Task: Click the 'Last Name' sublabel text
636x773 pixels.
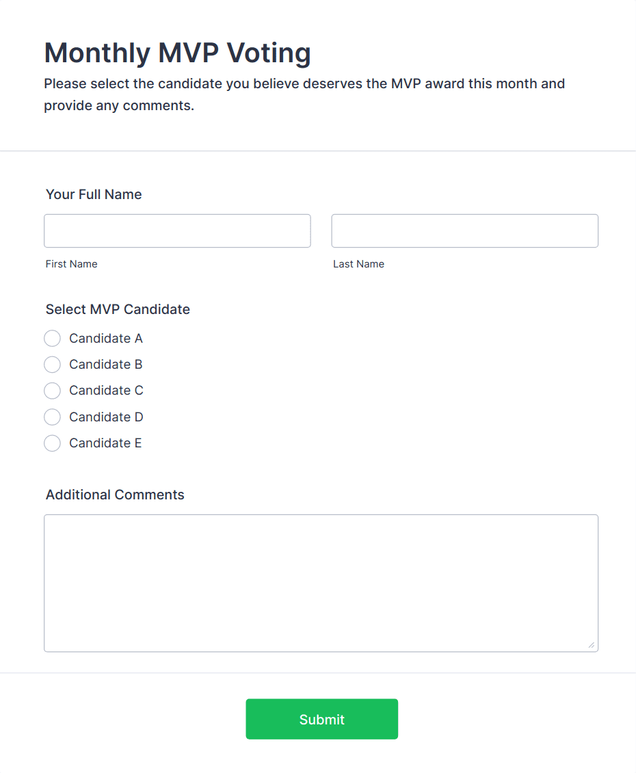Action: pyautogui.click(x=358, y=264)
